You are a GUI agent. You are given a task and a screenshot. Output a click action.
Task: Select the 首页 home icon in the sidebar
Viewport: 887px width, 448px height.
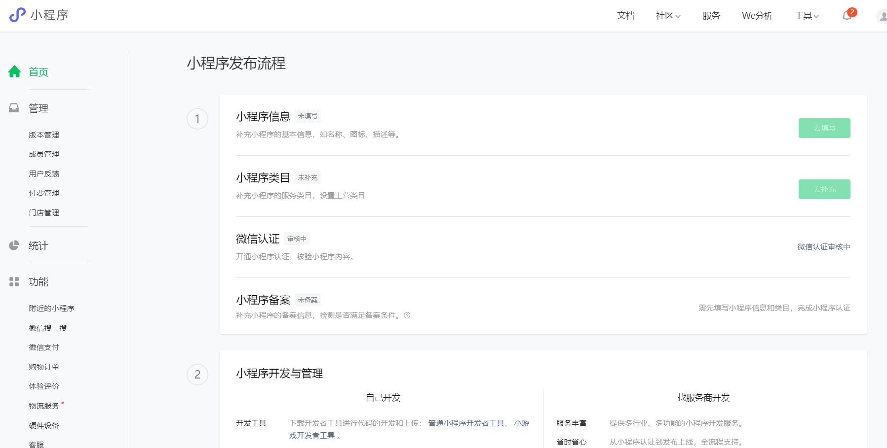14,71
